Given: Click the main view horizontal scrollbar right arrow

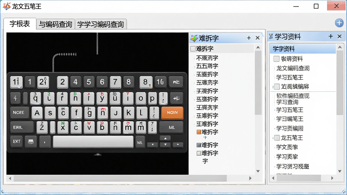Looking at the screenshot, I should pos(250,178).
